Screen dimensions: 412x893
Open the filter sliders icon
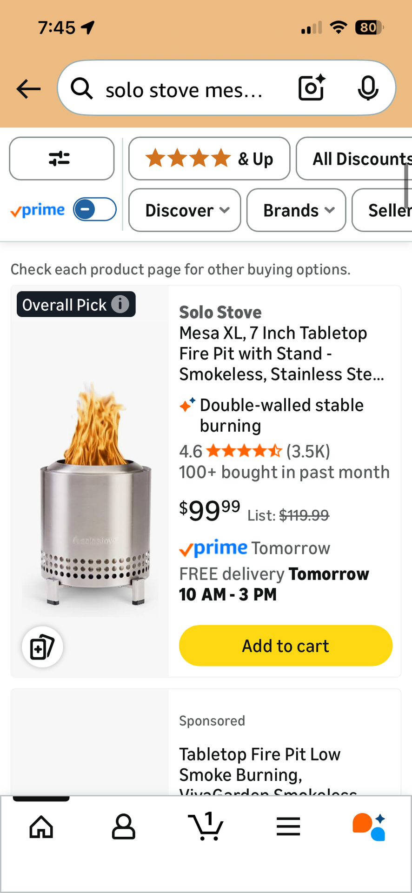pos(61,159)
